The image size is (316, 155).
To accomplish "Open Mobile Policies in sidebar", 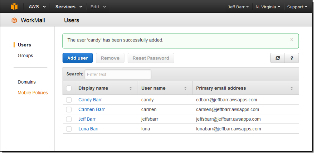I will (33, 92).
